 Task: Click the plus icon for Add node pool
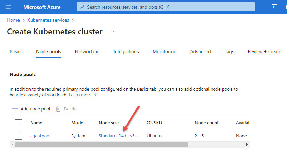point(15,109)
